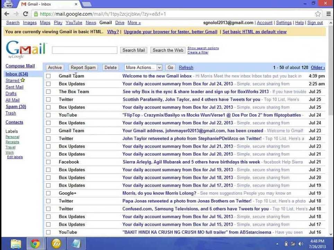This screenshot has height=250, width=334.
Task: Check the Facebook birthdays email checkbox
Action: coord(48,162)
